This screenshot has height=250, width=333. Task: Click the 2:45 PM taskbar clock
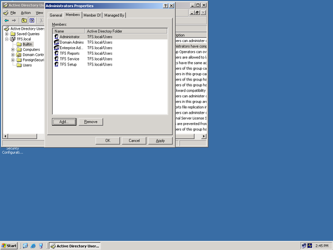(322, 246)
